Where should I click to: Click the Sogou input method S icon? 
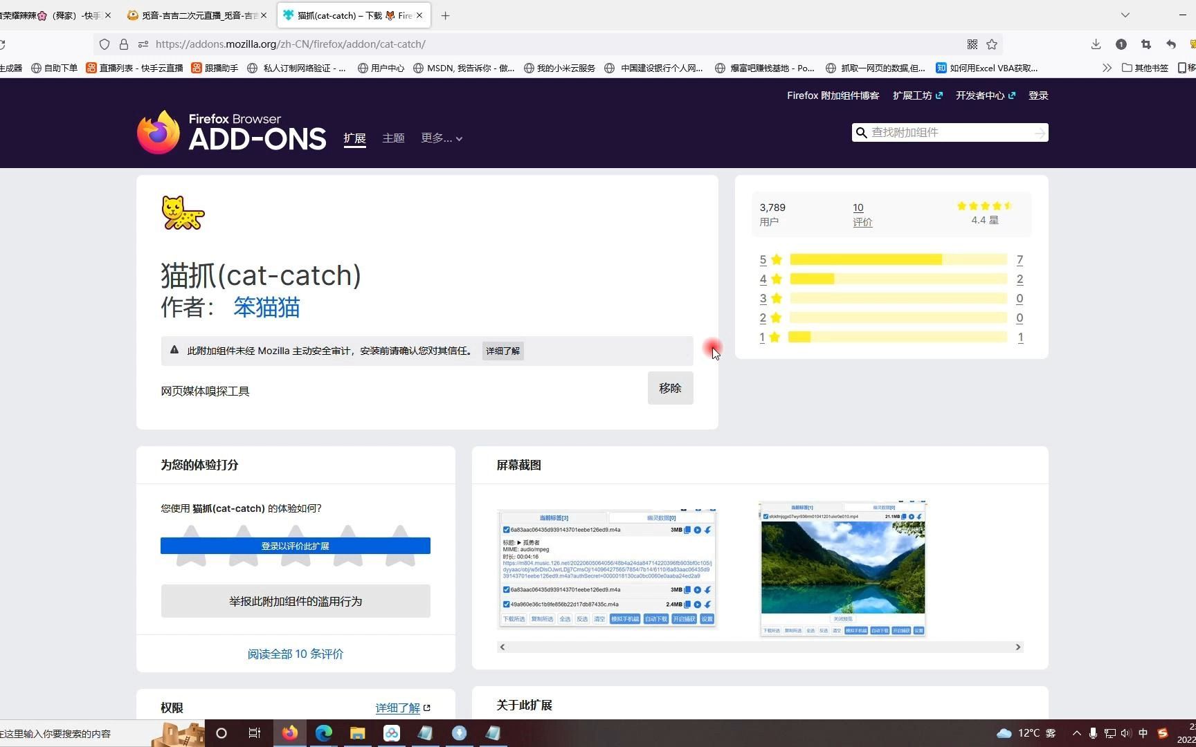[1163, 733]
